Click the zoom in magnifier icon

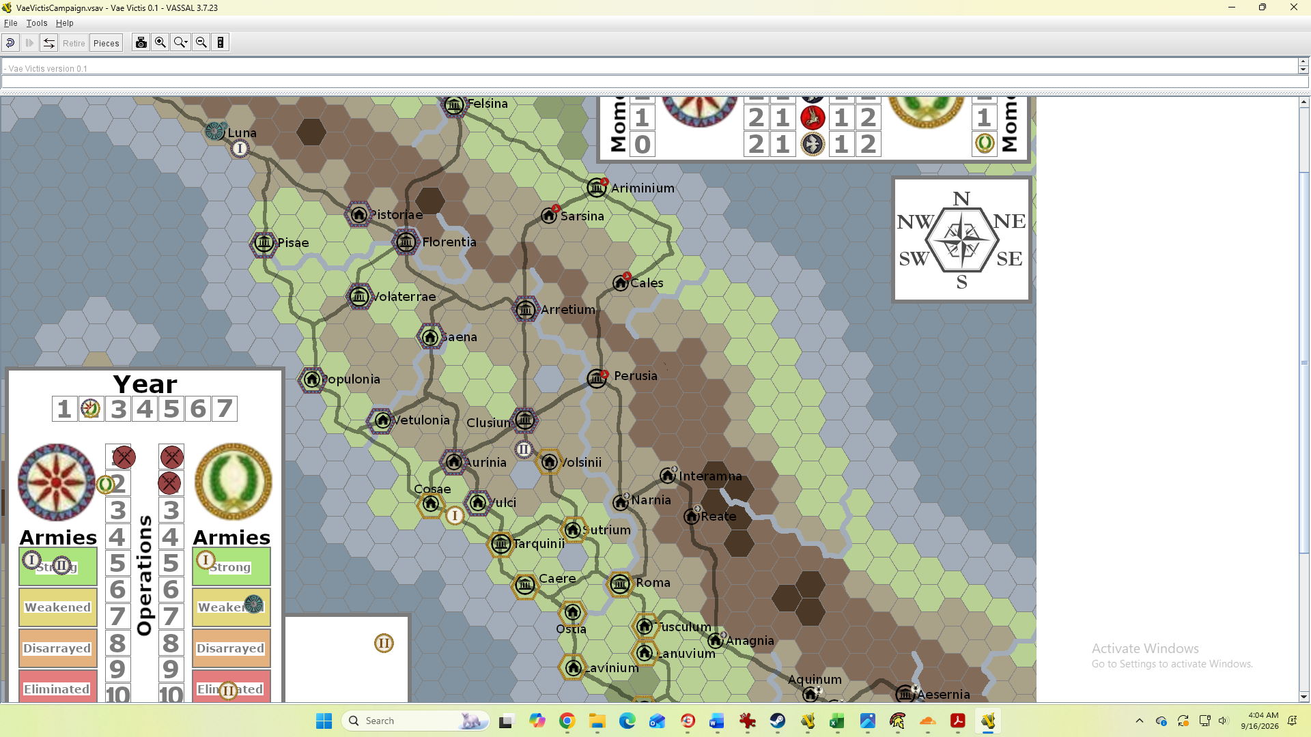point(160,43)
